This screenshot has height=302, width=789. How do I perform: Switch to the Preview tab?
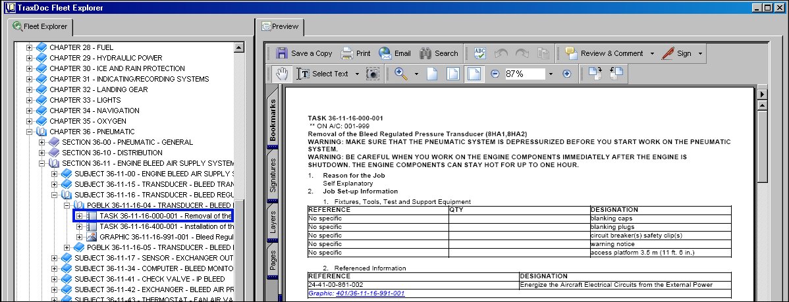[280, 26]
